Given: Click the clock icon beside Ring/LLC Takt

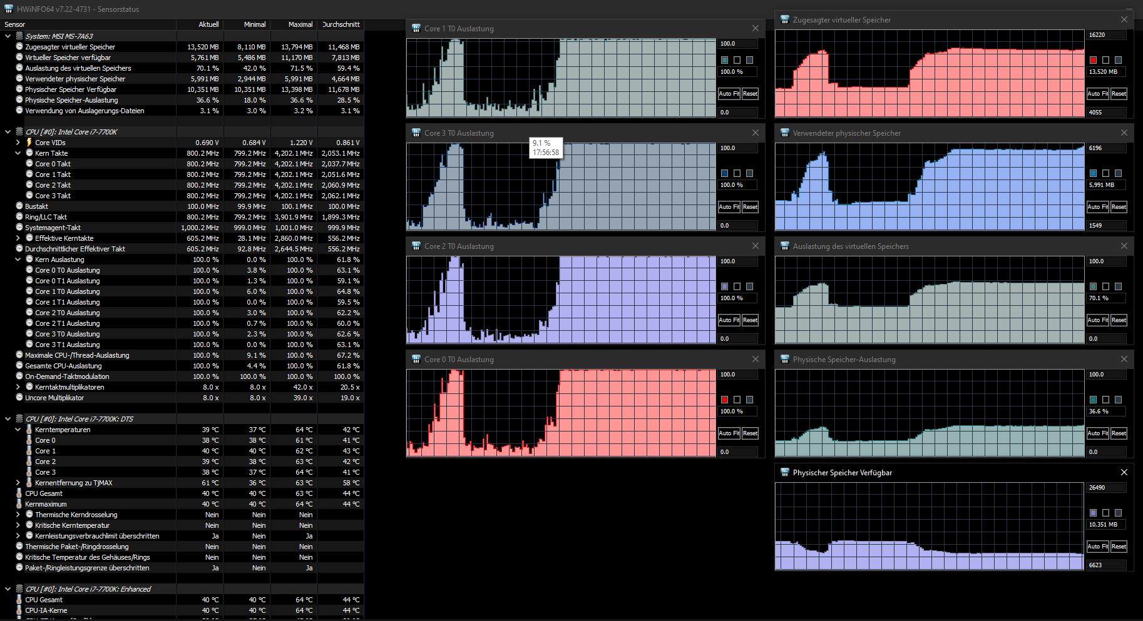Looking at the screenshot, I should [x=19, y=217].
